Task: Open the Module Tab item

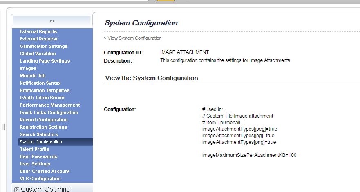Action: click(x=33, y=76)
